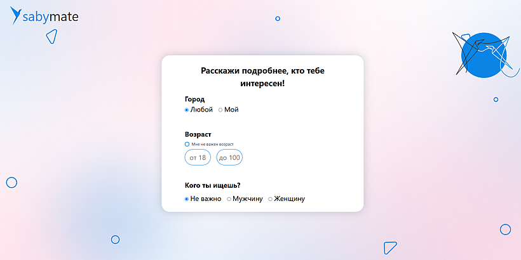Select the "Женщину" radio button
Screen dimensions: 521x260
point(270,199)
